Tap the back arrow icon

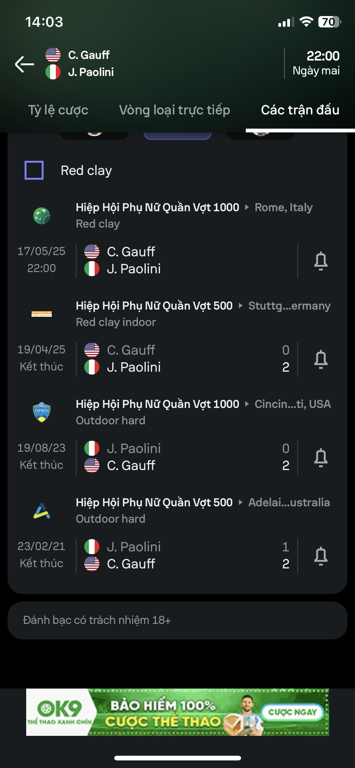click(25, 64)
